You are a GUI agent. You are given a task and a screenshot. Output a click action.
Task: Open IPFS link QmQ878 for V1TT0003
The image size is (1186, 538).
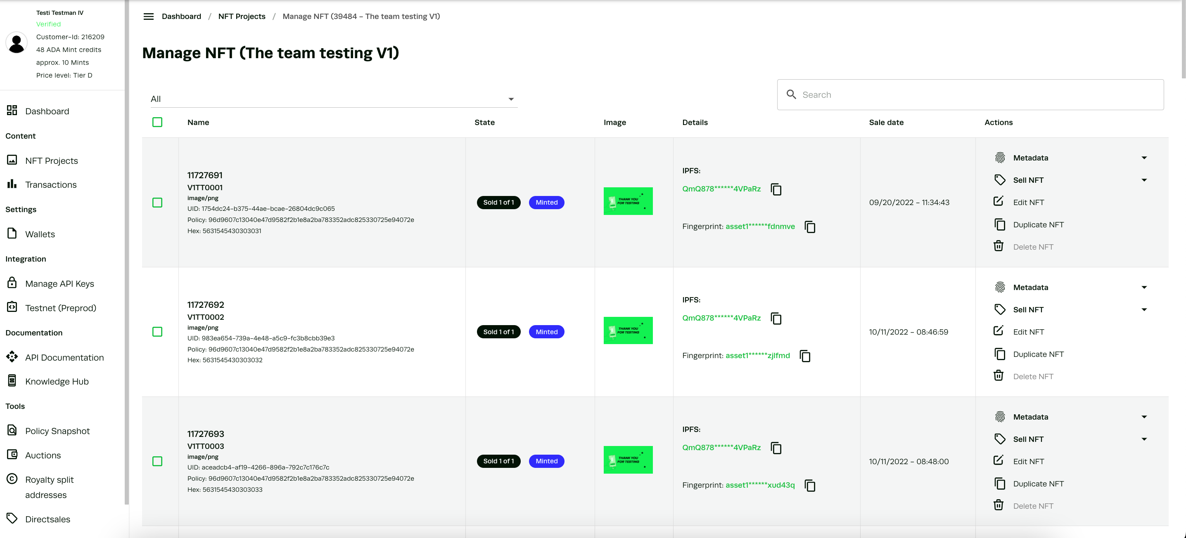(721, 447)
